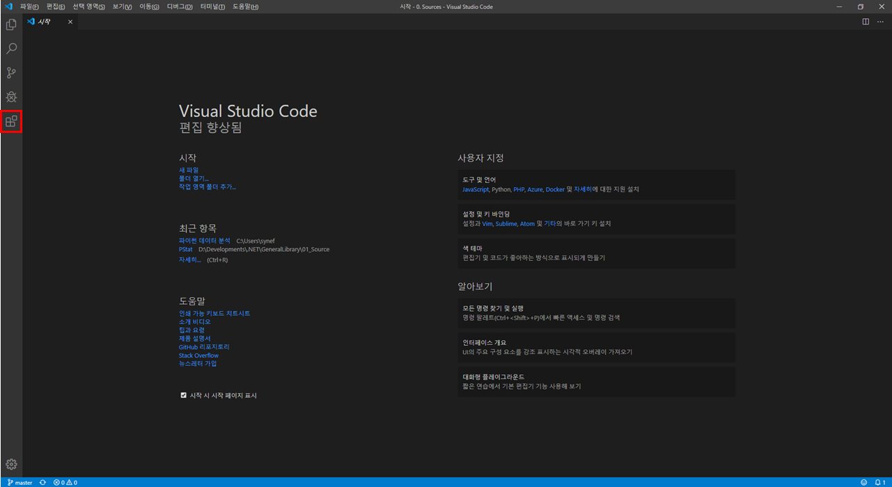Open the Manage gear icon

[x=11, y=464]
